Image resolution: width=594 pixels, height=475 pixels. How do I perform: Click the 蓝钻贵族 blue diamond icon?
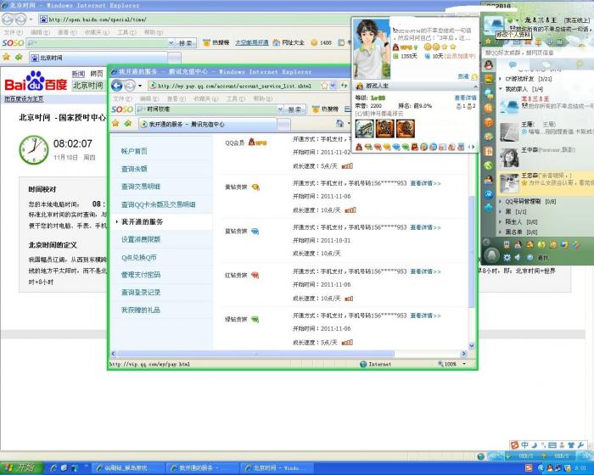click(x=255, y=231)
